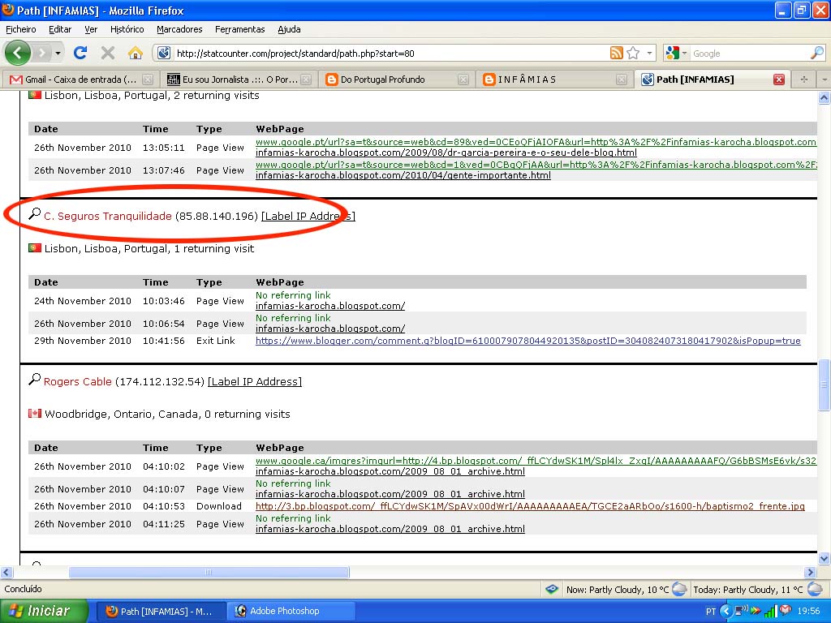Click the site identity icon in address bar
This screenshot has width=831, height=623.
point(164,53)
